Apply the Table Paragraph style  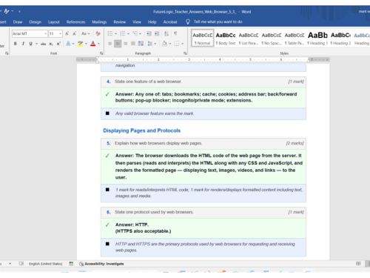(295, 39)
